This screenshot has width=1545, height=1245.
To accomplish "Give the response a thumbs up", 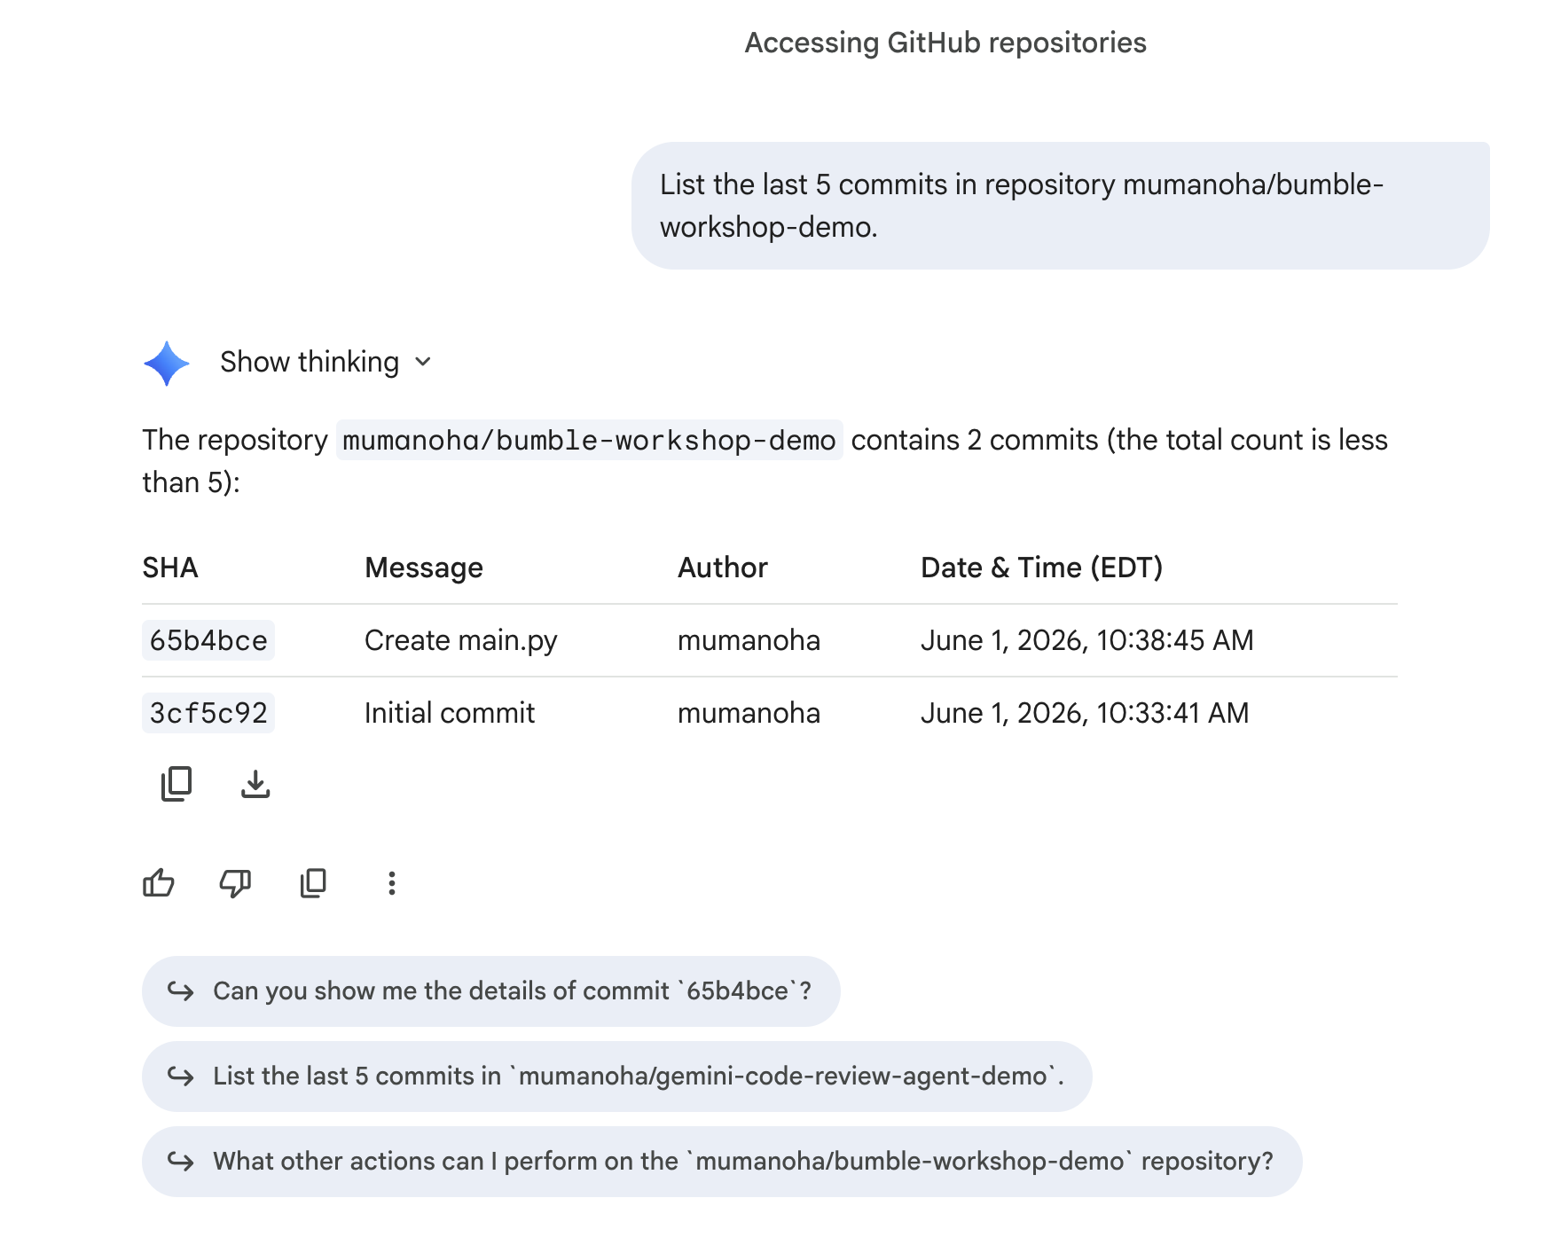I will coord(159,883).
